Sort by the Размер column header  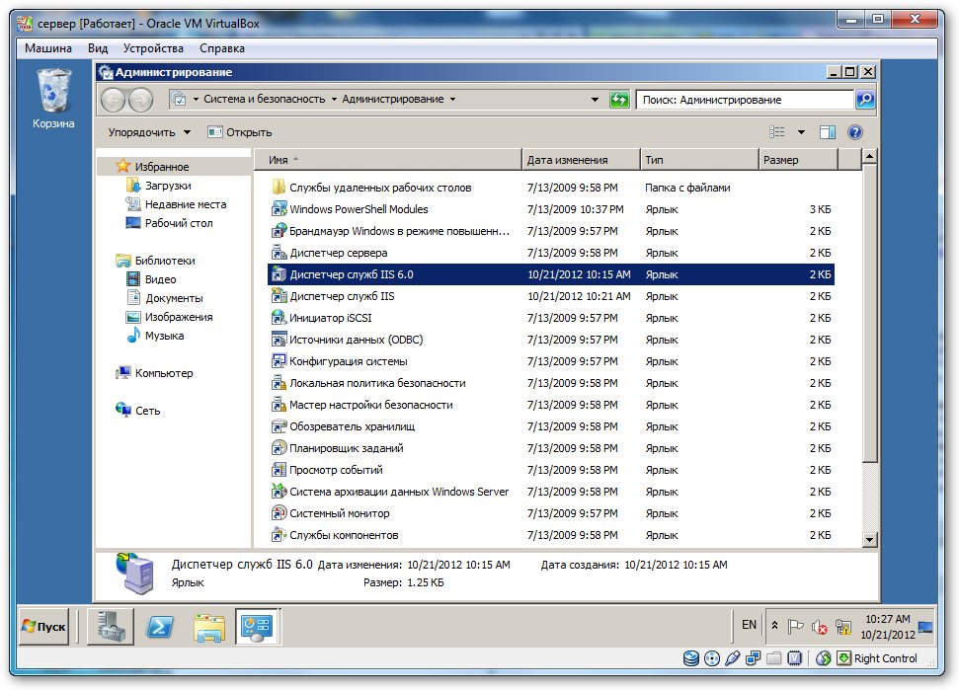tap(798, 160)
